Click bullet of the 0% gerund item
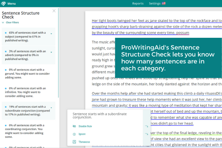Viewport: 222px width, 148px height. (6, 70)
